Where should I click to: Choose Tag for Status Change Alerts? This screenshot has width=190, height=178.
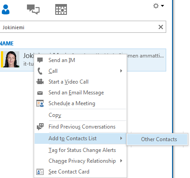(x=80, y=150)
